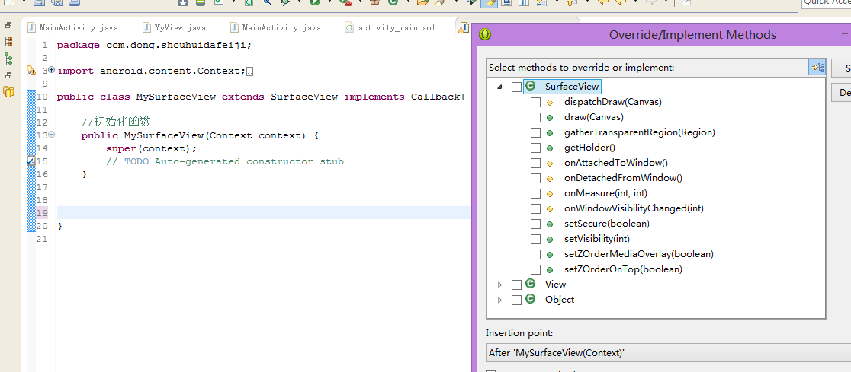This screenshot has width=851, height=372.
Task: Click the Print toolbar icon
Action: tap(74, 2)
